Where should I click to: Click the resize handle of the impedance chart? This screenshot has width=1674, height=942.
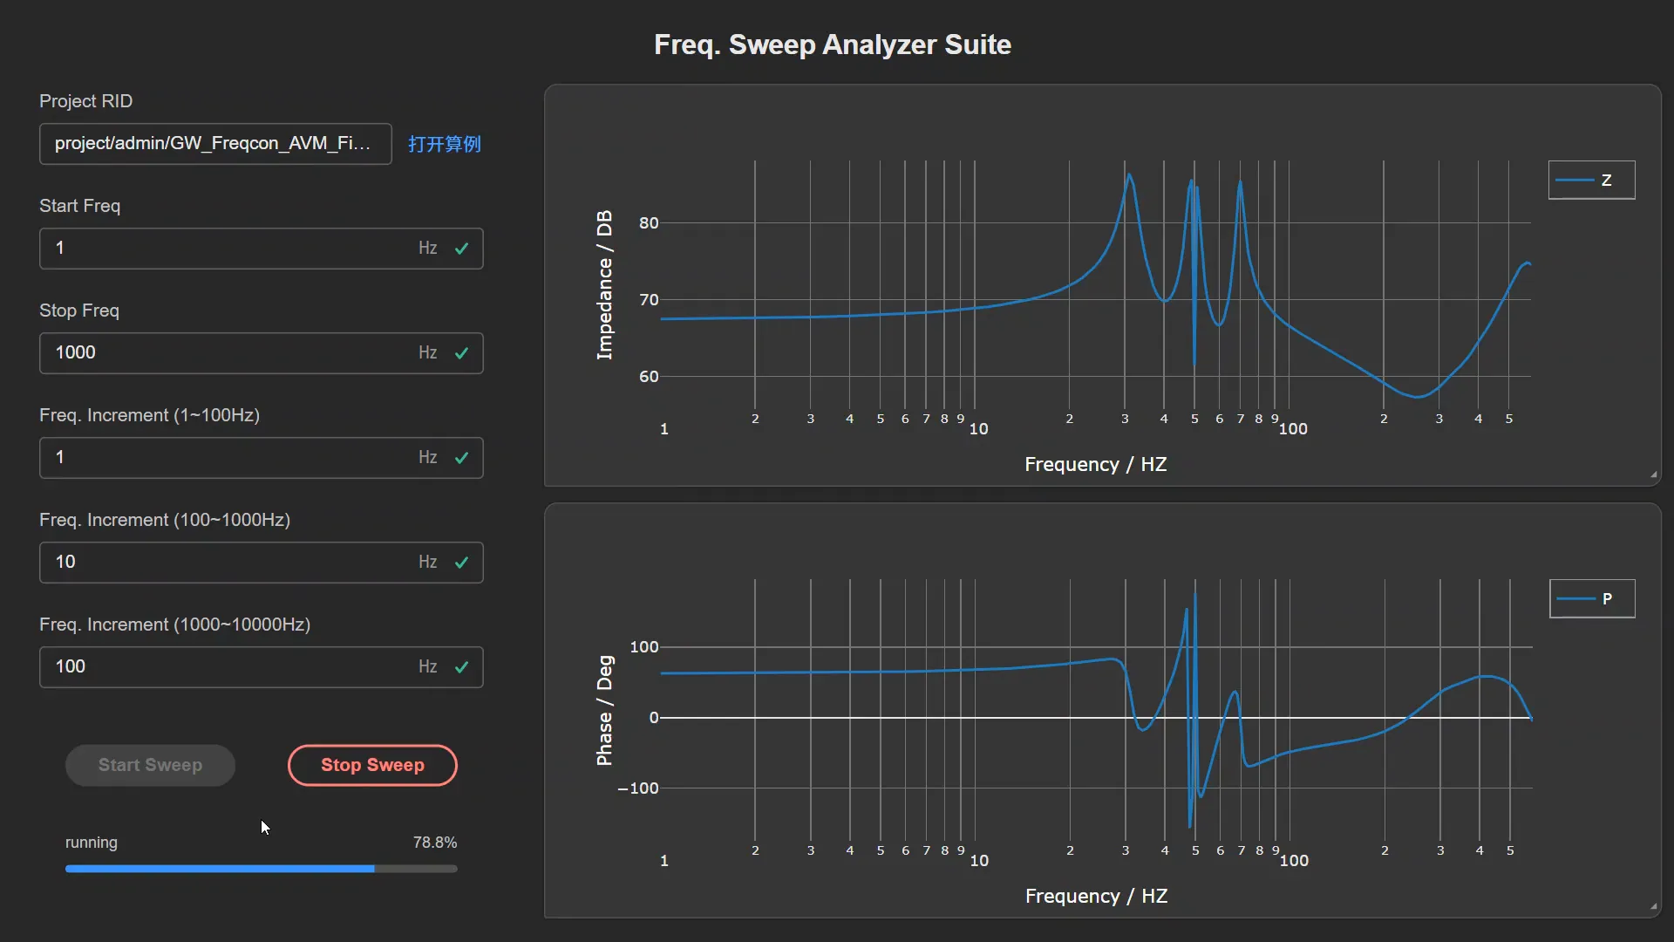tap(1653, 475)
